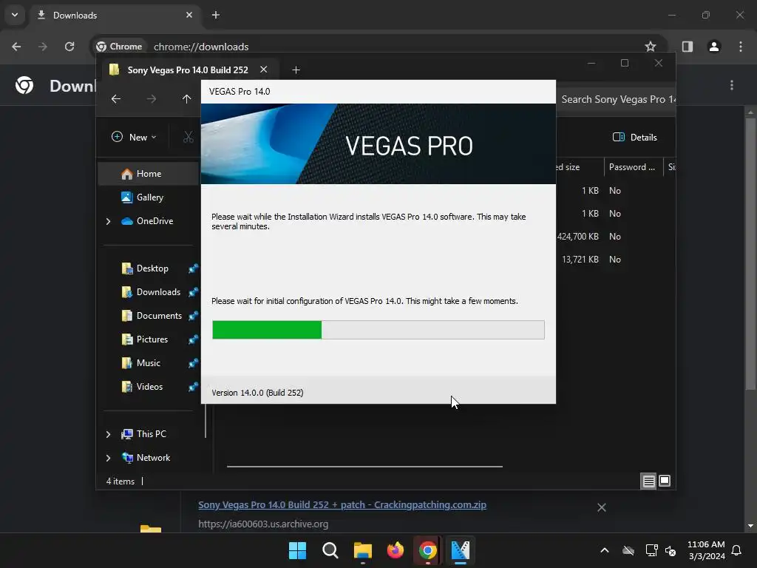Image resolution: width=757 pixels, height=568 pixels.
Task: Open Windows taskbar Search
Action: tap(330, 550)
